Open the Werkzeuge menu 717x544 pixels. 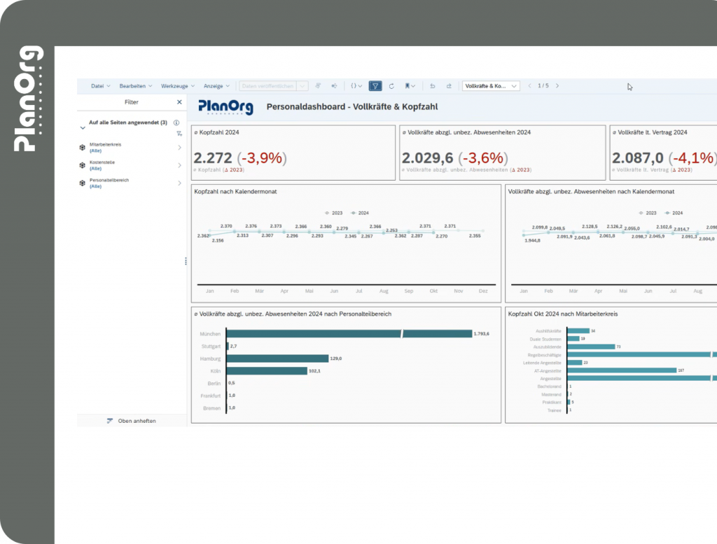177,86
